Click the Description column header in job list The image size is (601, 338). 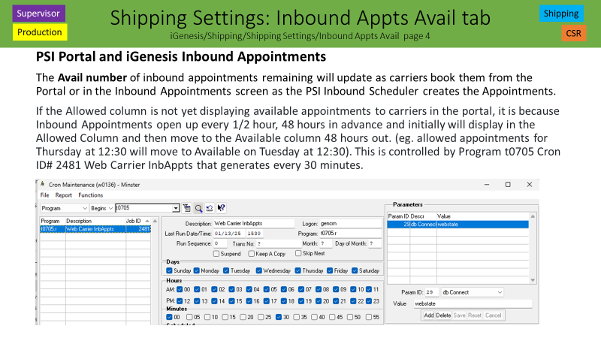coord(95,221)
